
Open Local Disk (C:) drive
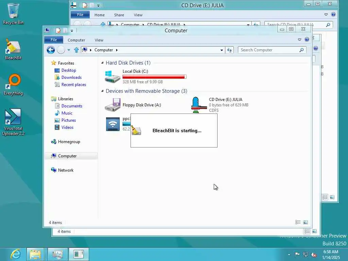[145, 76]
